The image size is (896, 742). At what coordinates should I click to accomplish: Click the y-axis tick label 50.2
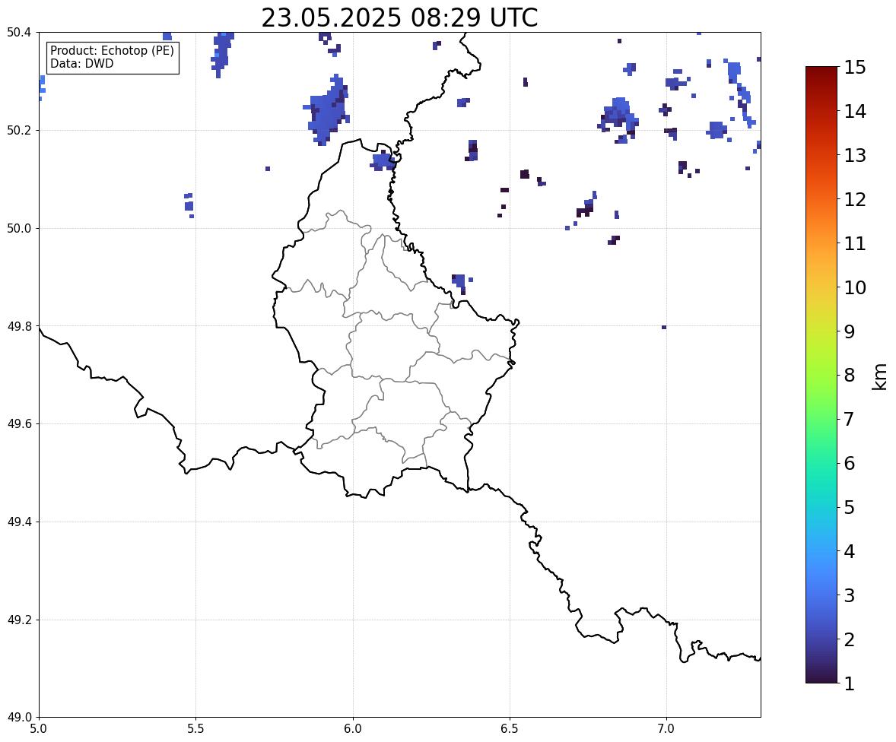tap(19, 130)
